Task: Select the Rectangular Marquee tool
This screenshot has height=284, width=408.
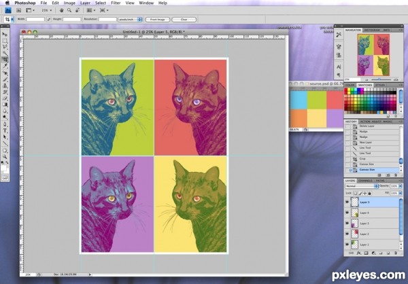Action: (5, 41)
